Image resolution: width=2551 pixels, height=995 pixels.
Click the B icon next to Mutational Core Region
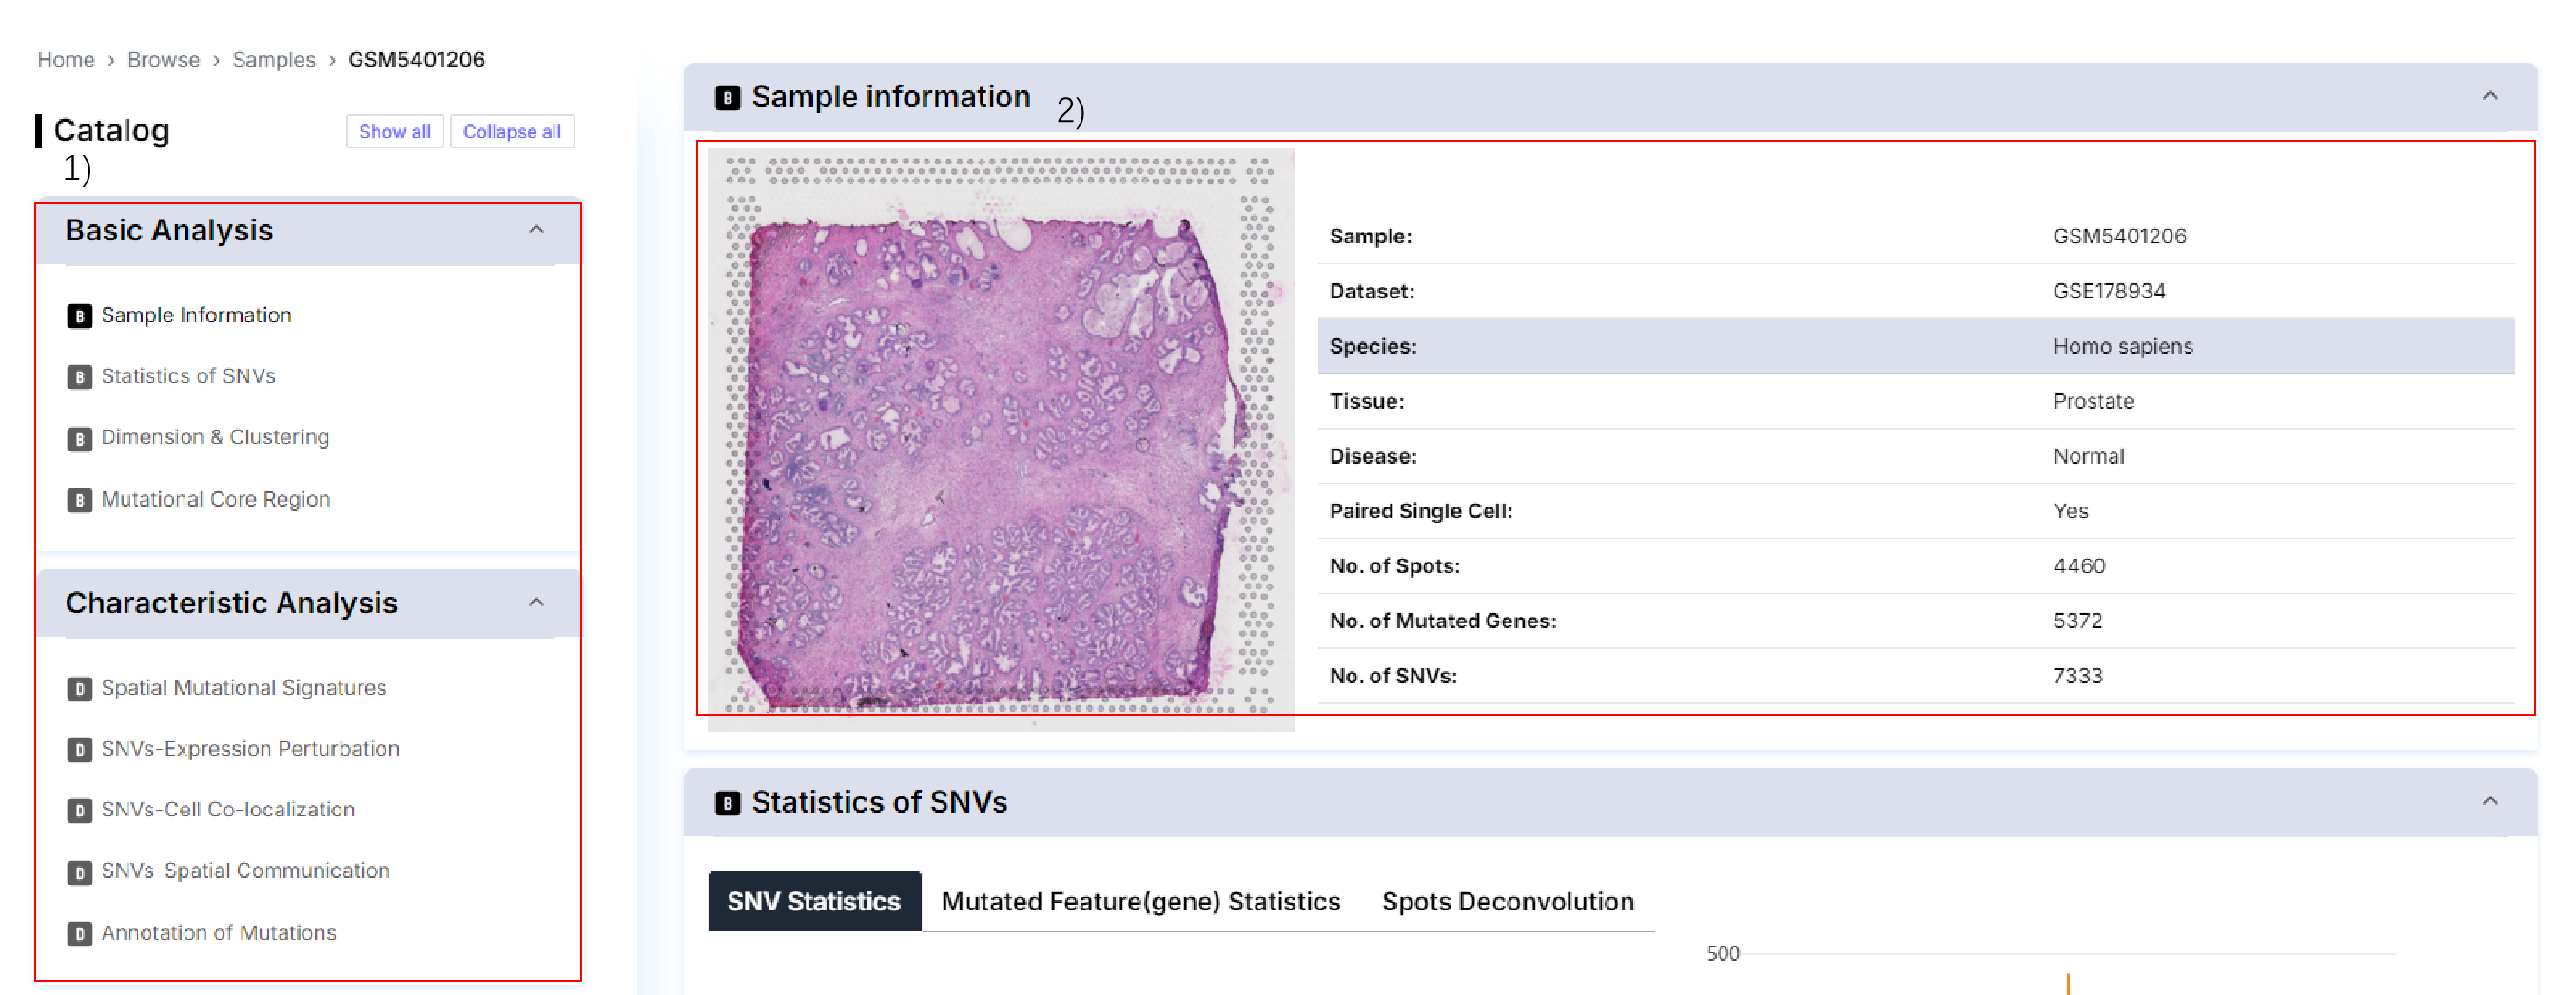pyautogui.click(x=79, y=500)
